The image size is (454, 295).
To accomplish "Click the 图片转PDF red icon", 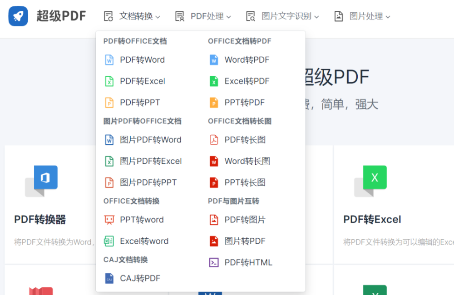I will pyautogui.click(x=214, y=241).
